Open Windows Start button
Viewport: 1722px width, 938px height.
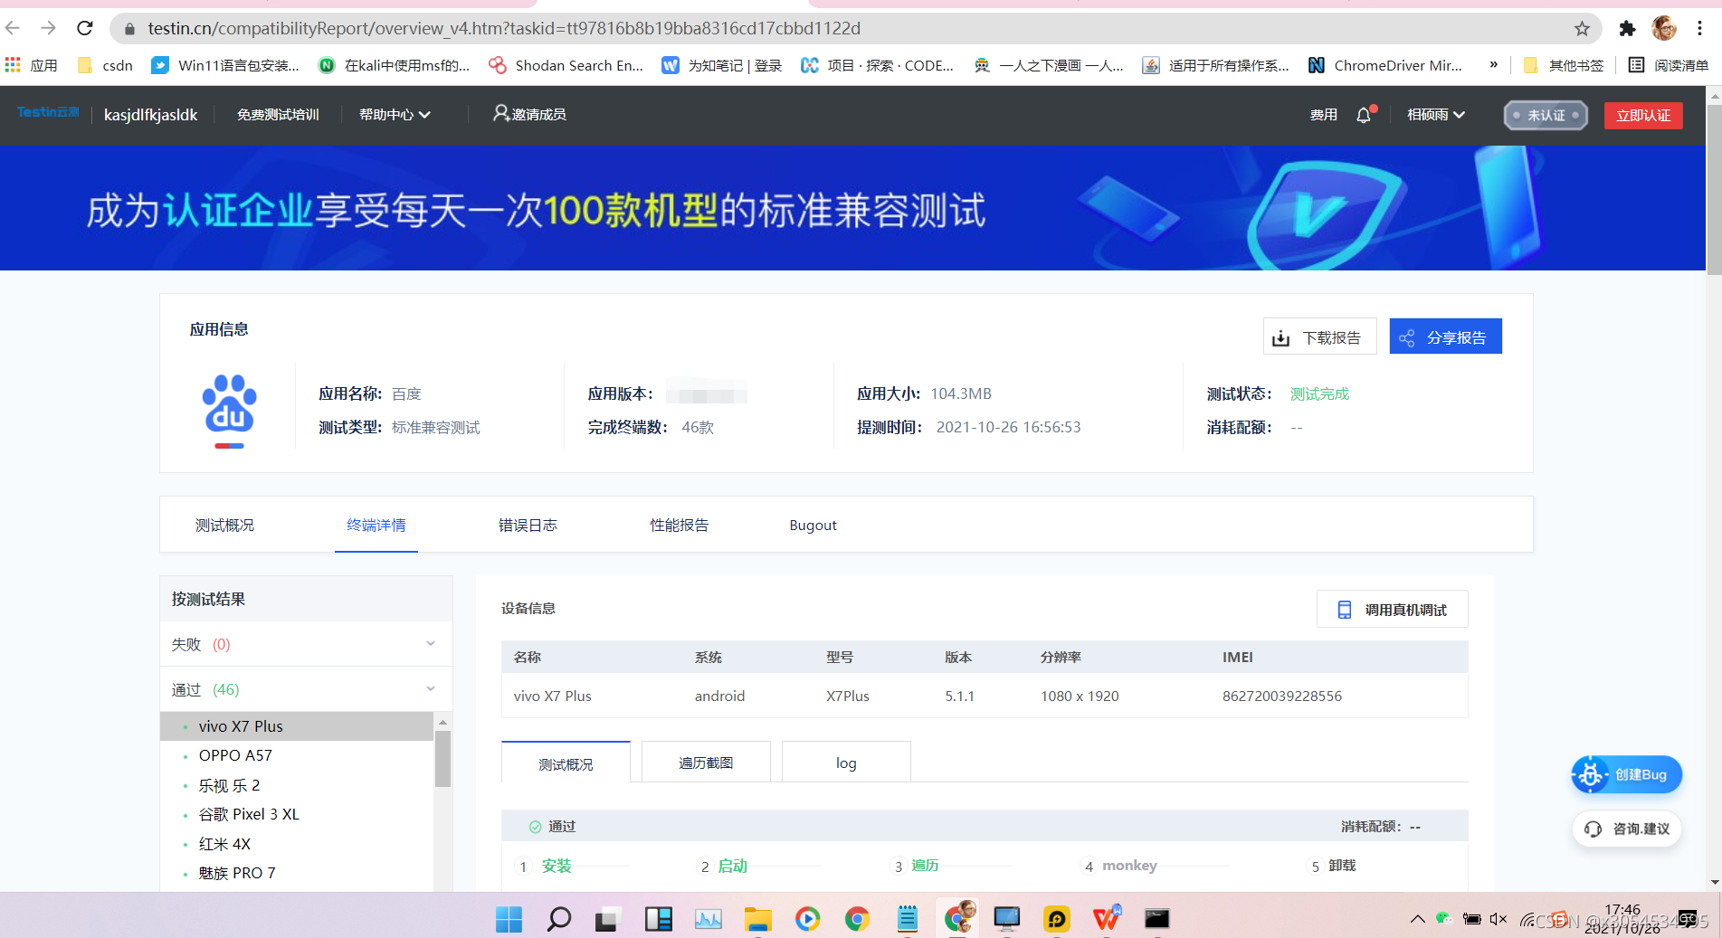(509, 919)
